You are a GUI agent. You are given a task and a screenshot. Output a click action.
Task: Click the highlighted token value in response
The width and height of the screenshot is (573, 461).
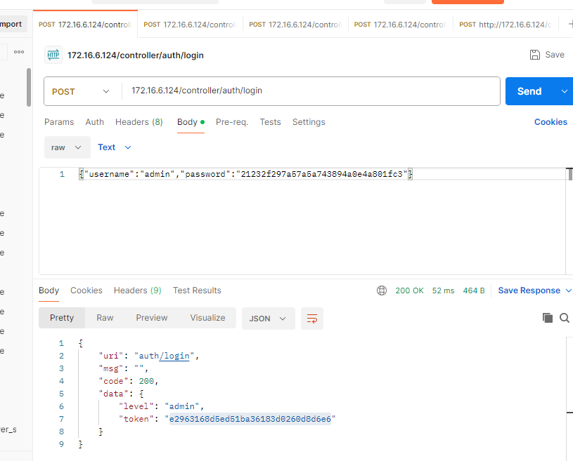[250, 419]
